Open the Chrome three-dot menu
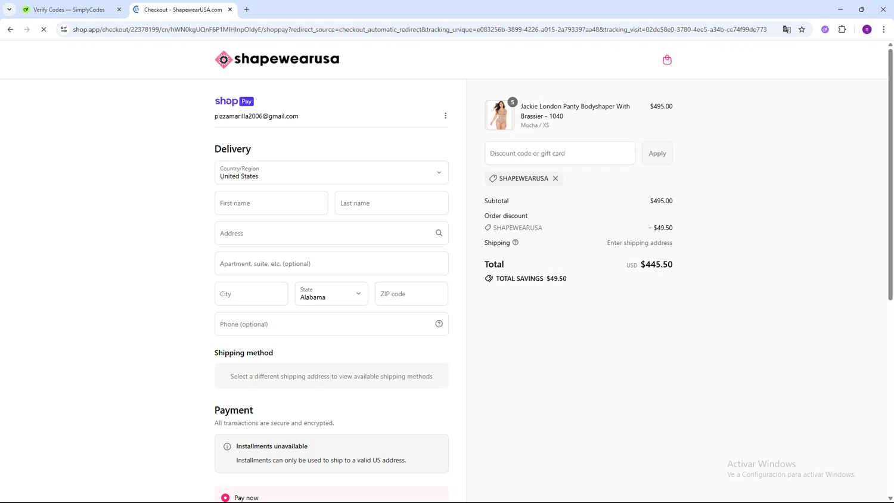The height and width of the screenshot is (503, 894). [884, 29]
